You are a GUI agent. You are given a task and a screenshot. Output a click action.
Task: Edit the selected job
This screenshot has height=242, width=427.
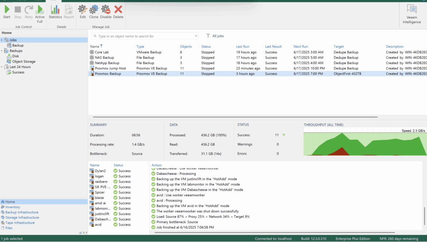pos(82,12)
